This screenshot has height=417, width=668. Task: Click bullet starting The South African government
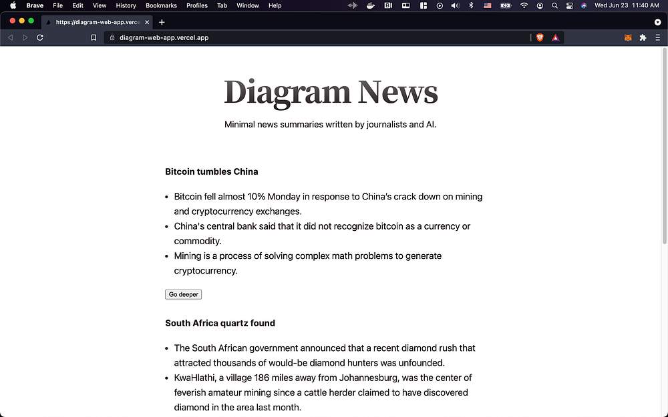coord(325,356)
